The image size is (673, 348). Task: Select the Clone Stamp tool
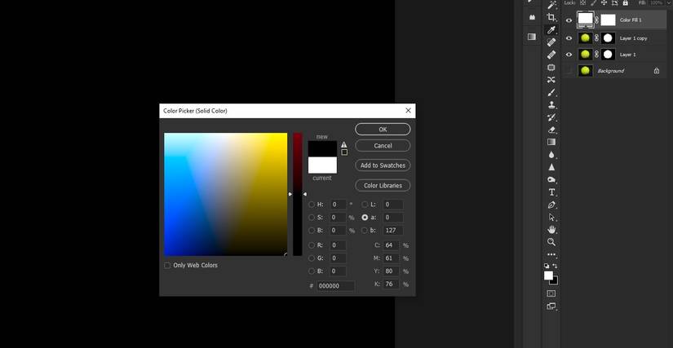tap(551, 105)
